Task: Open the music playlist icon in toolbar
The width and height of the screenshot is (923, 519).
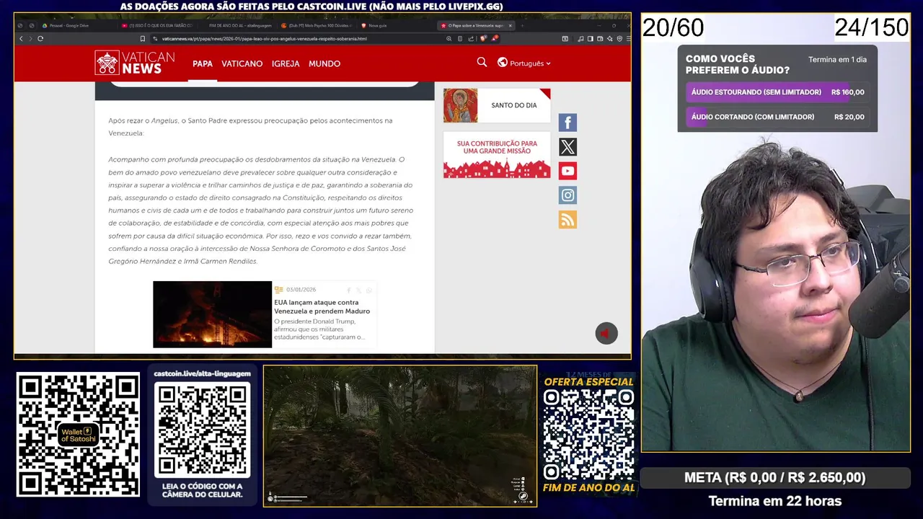Action: click(580, 38)
